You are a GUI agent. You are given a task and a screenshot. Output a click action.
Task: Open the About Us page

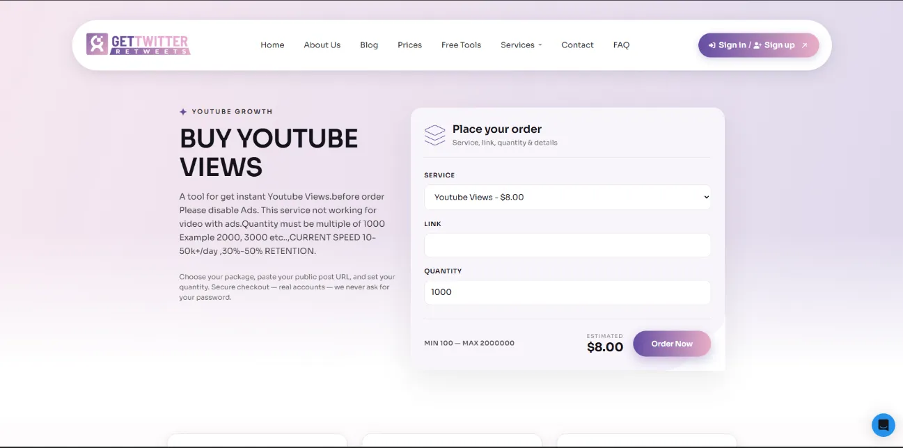[322, 45]
